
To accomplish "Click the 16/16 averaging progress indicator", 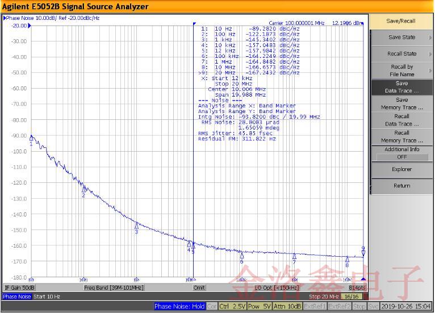I will (351, 297).
